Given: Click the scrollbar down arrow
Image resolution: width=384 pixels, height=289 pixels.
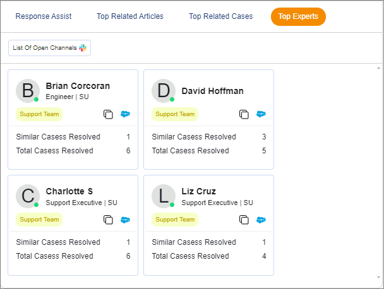Looking at the screenshot, I should point(378,277).
